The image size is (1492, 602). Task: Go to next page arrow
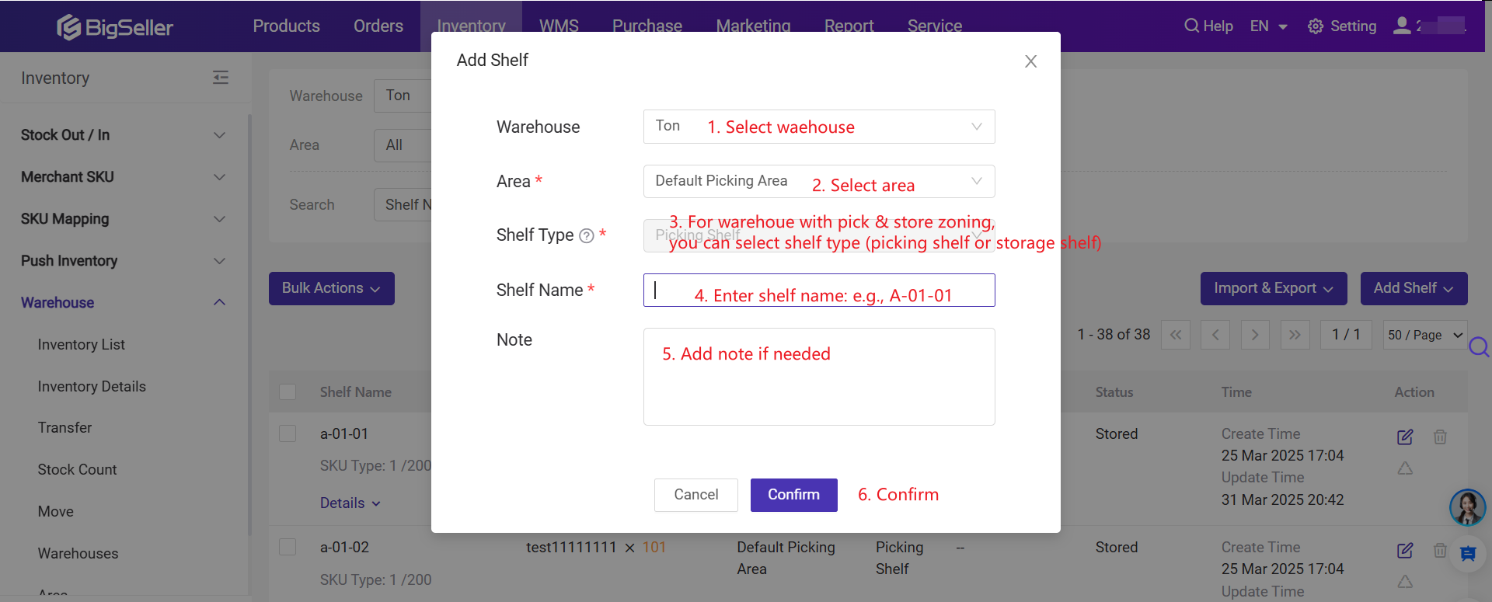coord(1255,335)
